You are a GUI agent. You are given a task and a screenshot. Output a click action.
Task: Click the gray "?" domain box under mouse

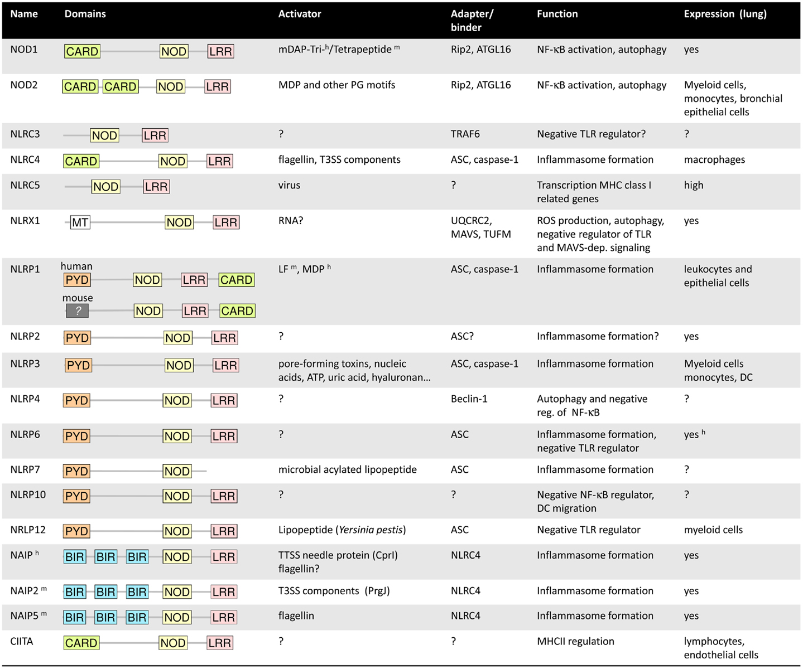[78, 311]
